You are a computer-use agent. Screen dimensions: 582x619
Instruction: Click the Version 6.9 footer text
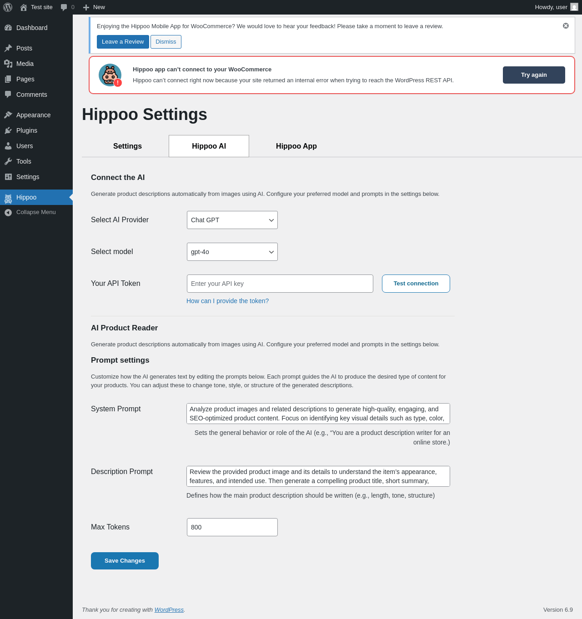click(x=558, y=610)
